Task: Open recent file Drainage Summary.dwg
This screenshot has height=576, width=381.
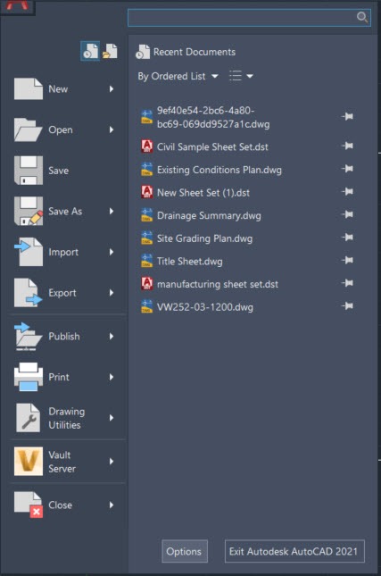Action: tap(209, 215)
